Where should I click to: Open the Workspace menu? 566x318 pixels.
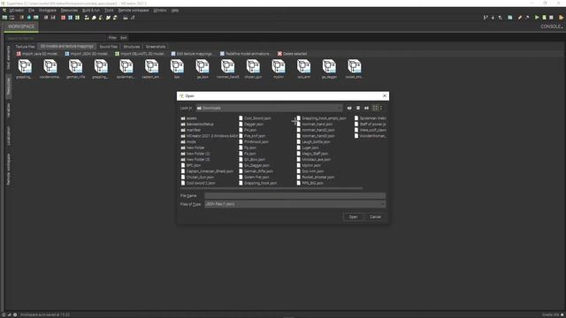47,11
